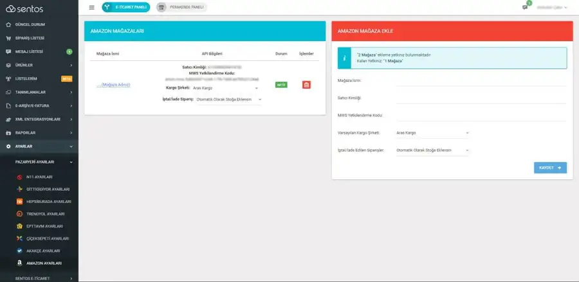The image size is (579, 282).
Task: Click the MWS Yetkilendirme Kodu input field
Action: pos(481,116)
